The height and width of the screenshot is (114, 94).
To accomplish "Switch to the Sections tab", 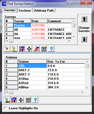I will tap(25, 11).
